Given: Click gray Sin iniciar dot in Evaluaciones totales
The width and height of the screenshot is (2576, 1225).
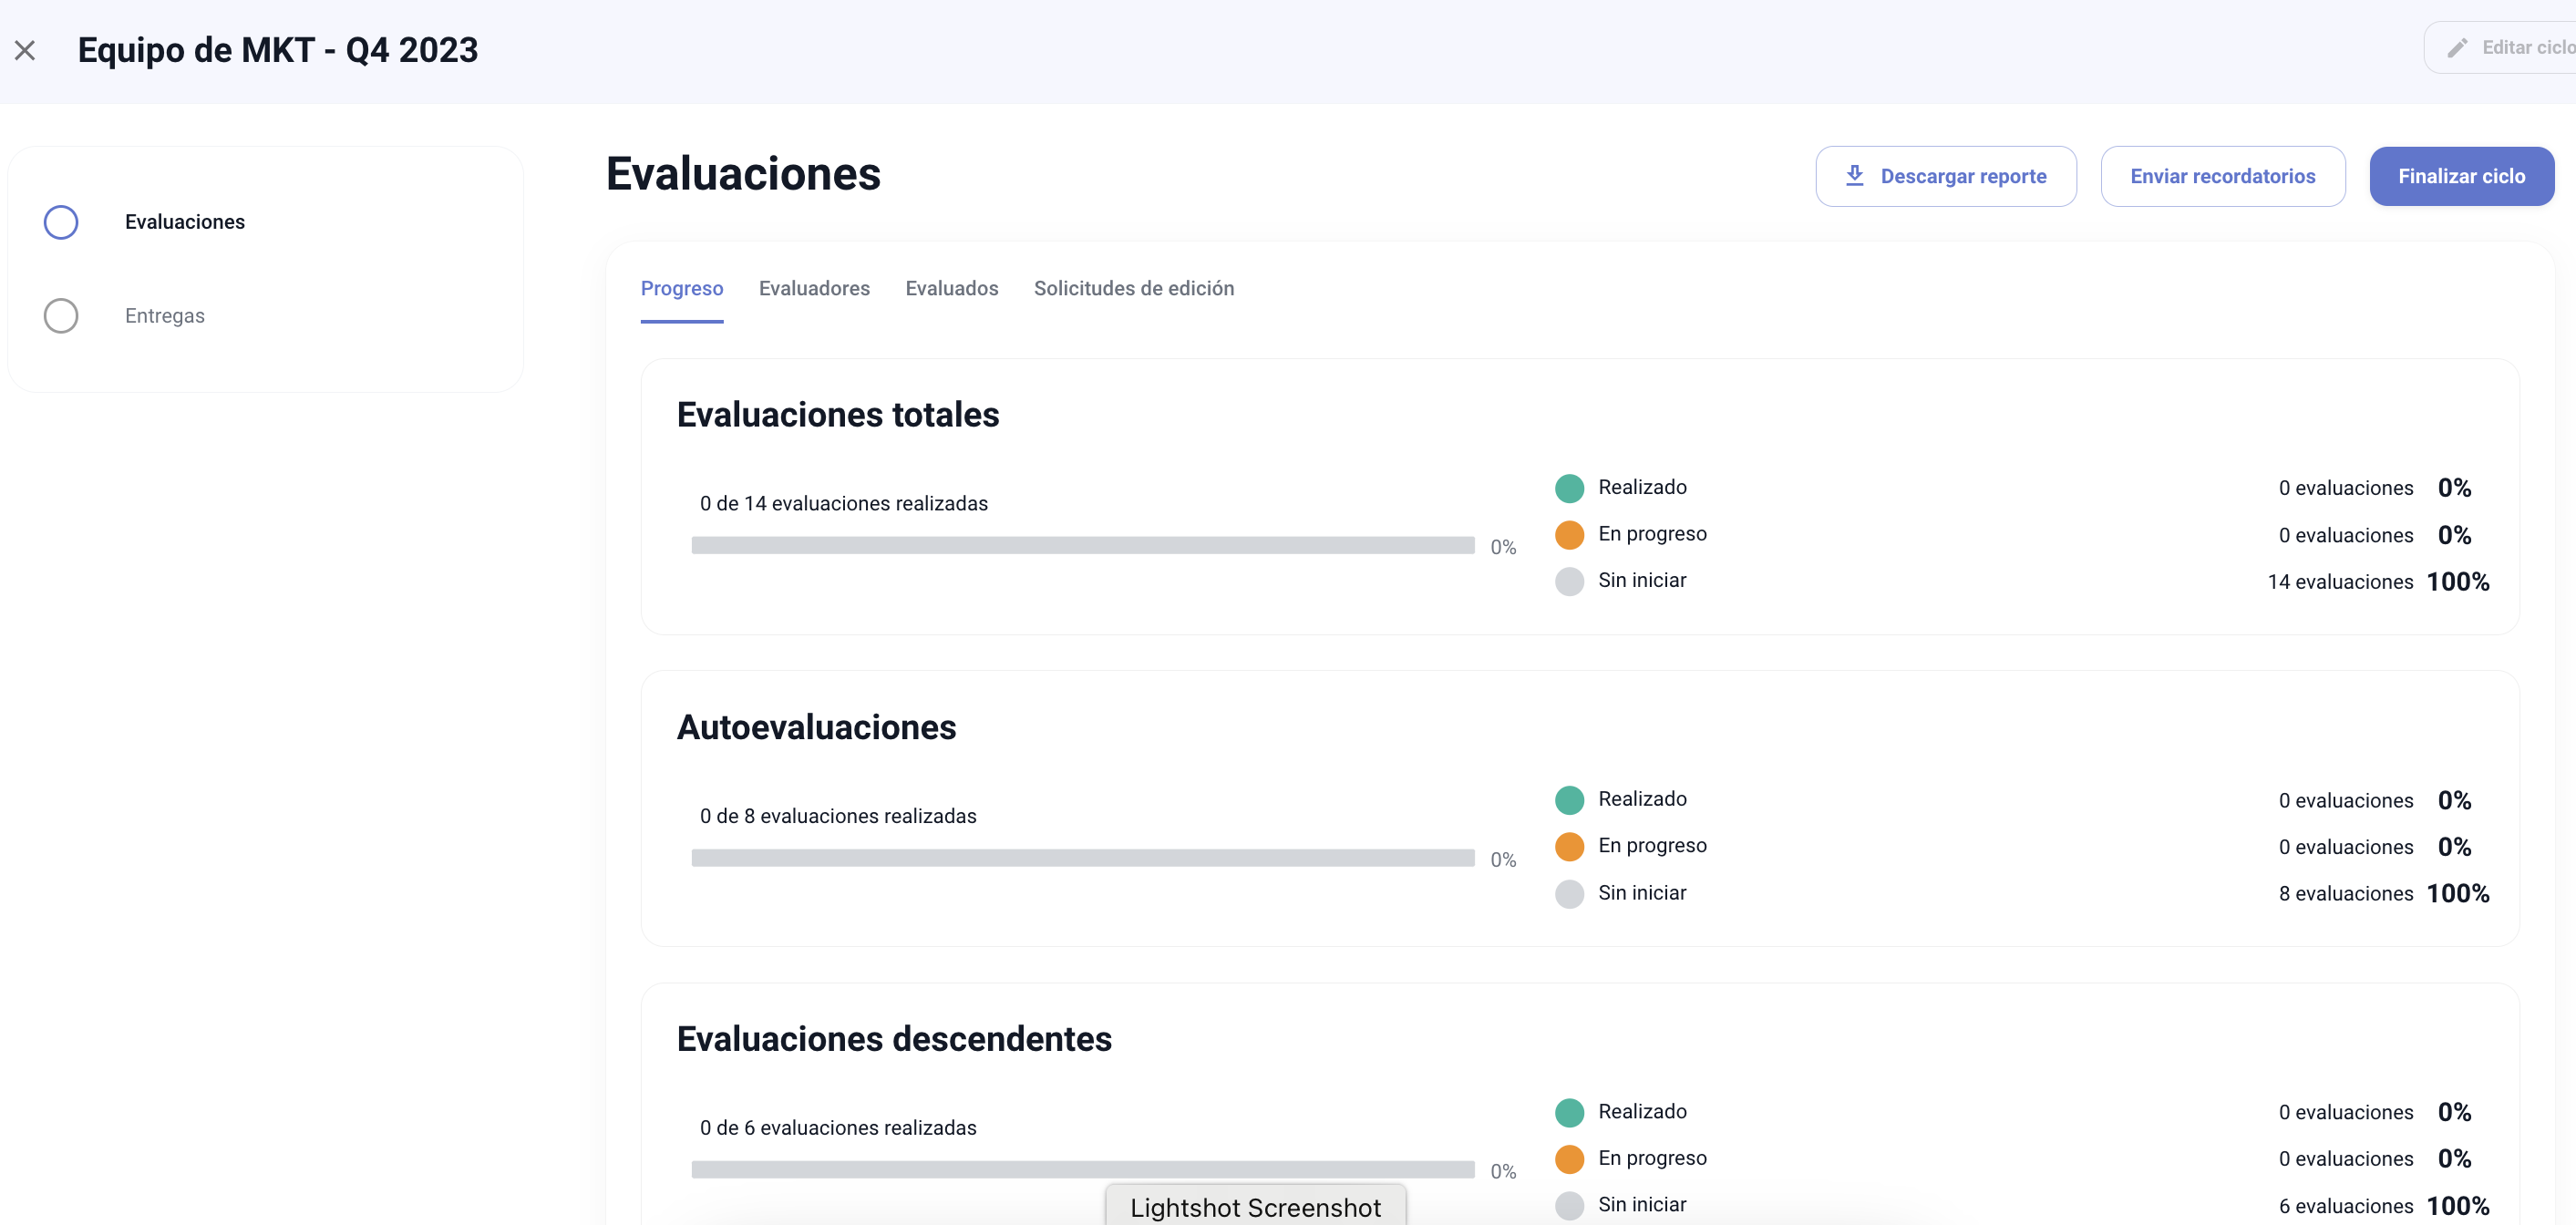Looking at the screenshot, I should [x=1569, y=582].
